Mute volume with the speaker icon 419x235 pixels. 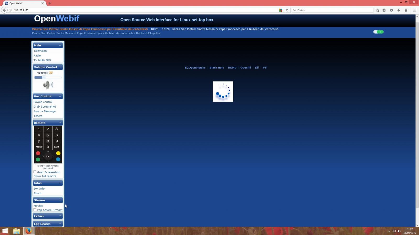point(48,85)
